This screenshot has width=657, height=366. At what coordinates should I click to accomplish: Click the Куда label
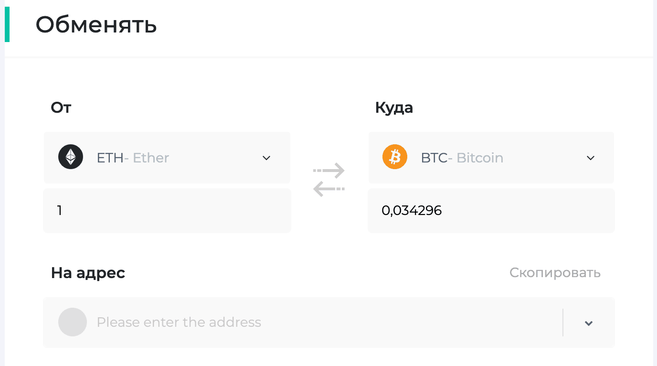point(394,108)
